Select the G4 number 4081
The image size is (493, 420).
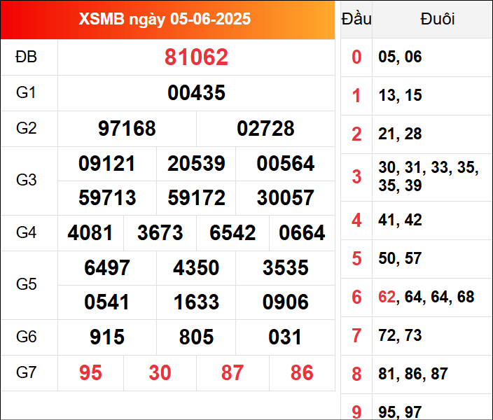[x=90, y=233]
